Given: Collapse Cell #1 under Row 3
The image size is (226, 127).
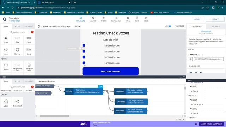Looking at the screenshot, I should click(190, 100).
